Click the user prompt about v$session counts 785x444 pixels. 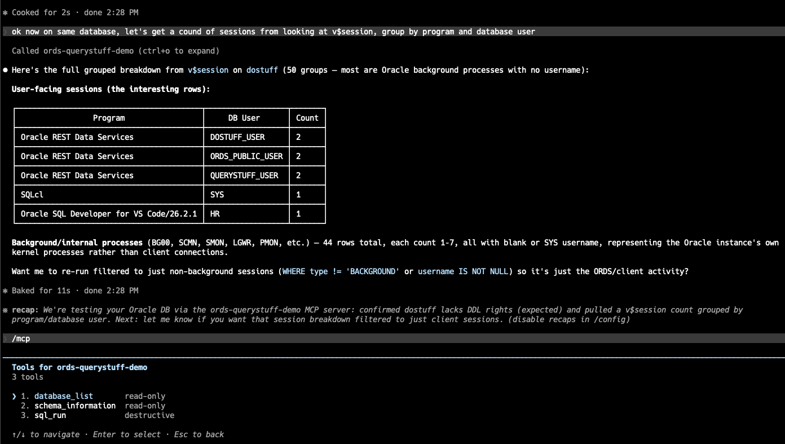pyautogui.click(x=392, y=32)
